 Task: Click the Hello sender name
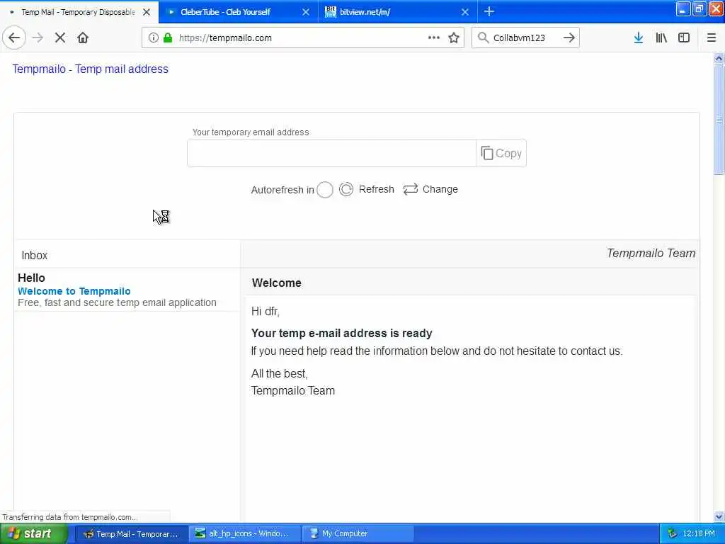click(31, 278)
